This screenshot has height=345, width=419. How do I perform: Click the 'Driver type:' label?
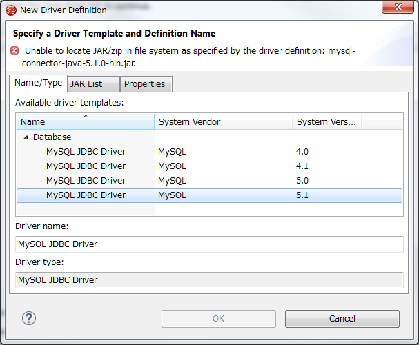[39, 262]
